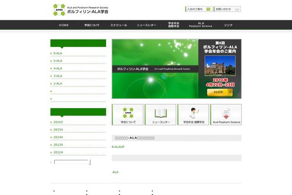Open ニュースレター in the navigation bar
Screen dimensions: 292x195
[146, 25]
